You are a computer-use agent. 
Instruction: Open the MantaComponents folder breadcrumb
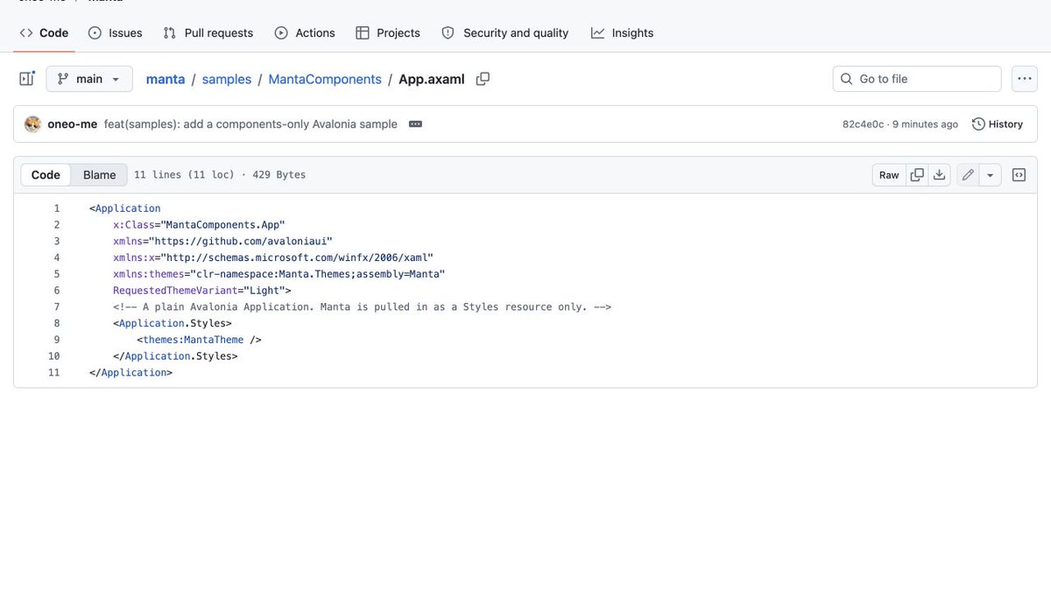click(x=325, y=79)
